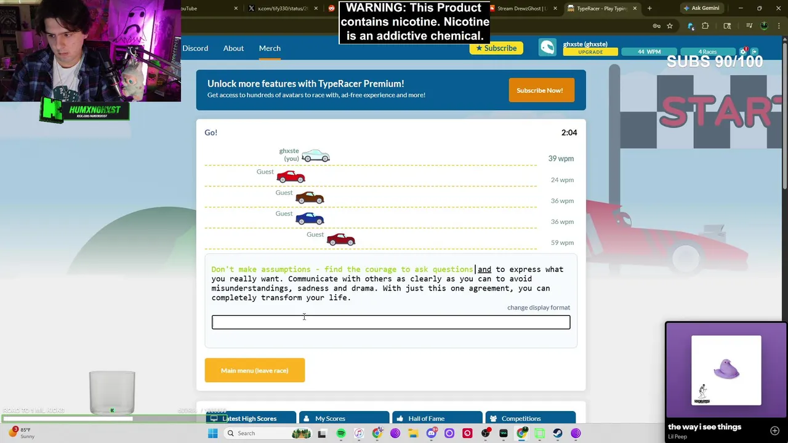Viewport: 788px width, 443px height.
Task: Click the TypeRacer sign out icon
Action: (753, 52)
